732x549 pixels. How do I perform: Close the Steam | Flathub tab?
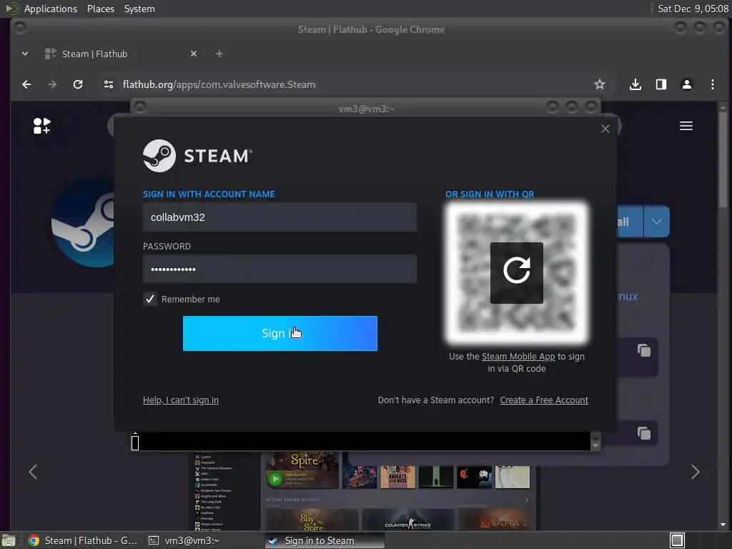194,54
